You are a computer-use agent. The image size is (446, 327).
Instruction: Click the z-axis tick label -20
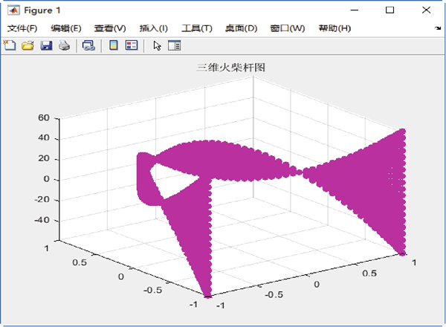click(x=42, y=200)
